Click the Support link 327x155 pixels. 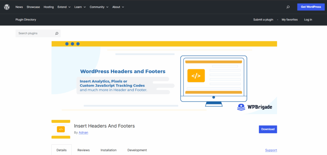point(271,150)
